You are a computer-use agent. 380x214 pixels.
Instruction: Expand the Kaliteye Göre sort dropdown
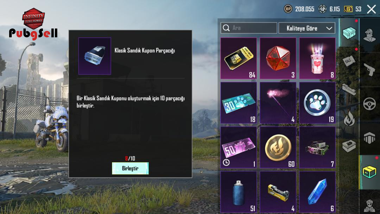(307, 28)
